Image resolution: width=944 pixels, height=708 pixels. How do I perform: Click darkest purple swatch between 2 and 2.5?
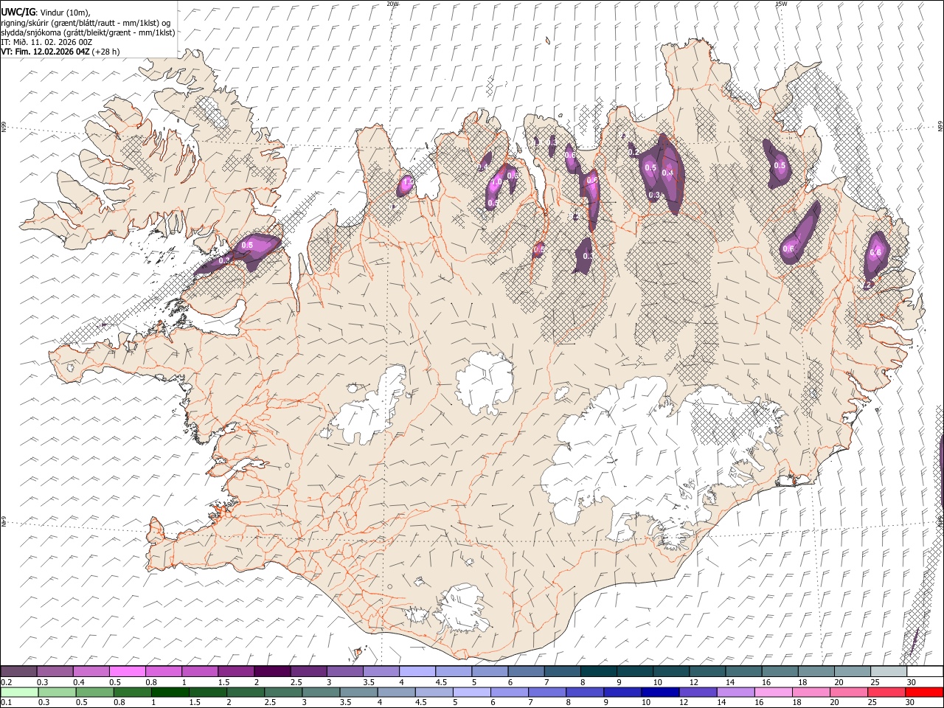click(x=272, y=672)
